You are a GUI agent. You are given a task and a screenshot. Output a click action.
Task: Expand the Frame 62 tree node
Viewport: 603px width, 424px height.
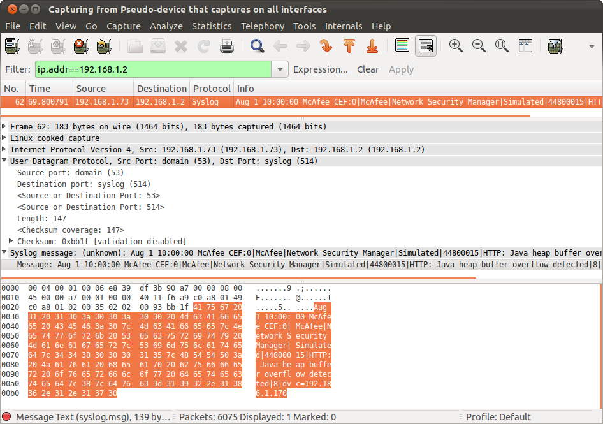click(4, 126)
